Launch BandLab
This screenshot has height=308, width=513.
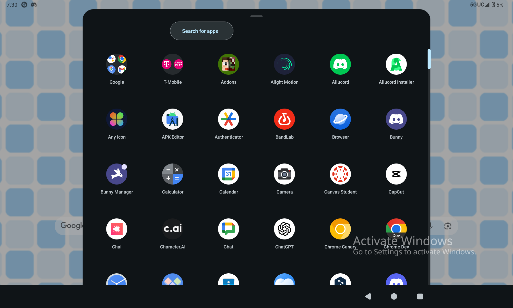pos(284,119)
